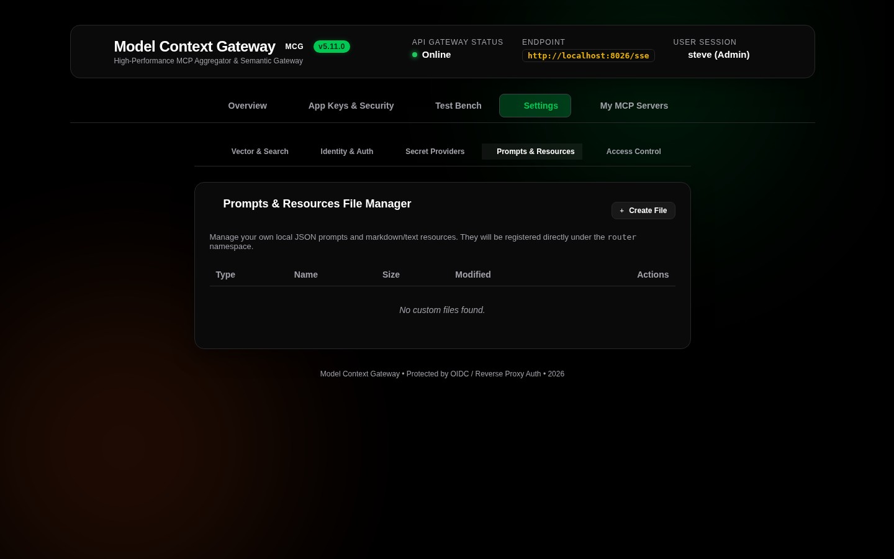
Task: Select the Settings tab
Action: click(535, 106)
